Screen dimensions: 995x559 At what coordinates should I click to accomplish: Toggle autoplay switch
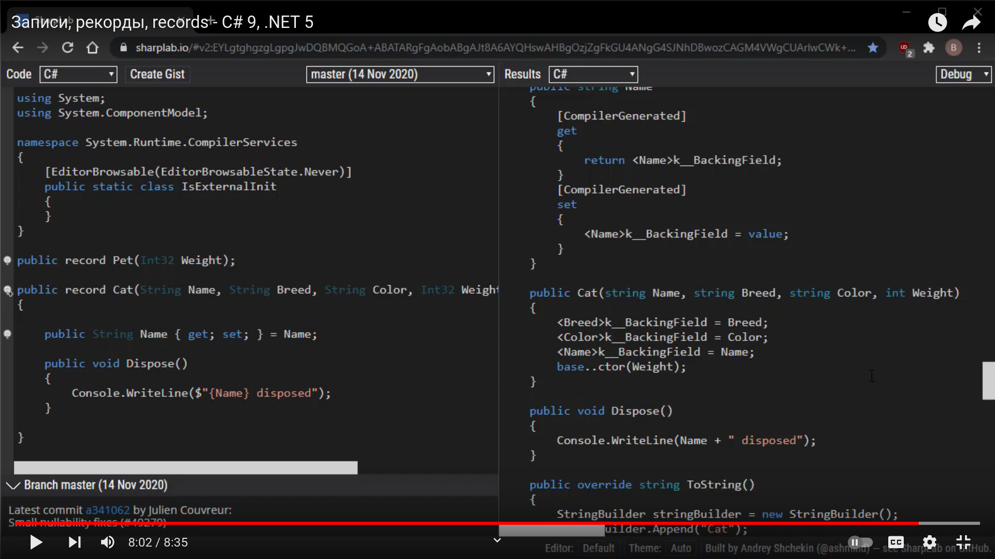coord(860,542)
